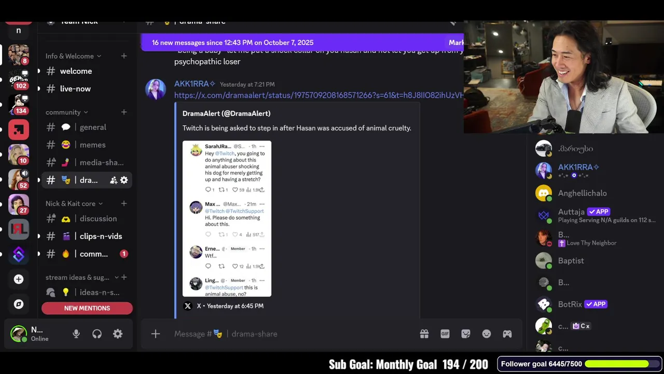Viewport: 664px width, 374px height.
Task: Create invite for drama-share channel
Action: pos(114,180)
